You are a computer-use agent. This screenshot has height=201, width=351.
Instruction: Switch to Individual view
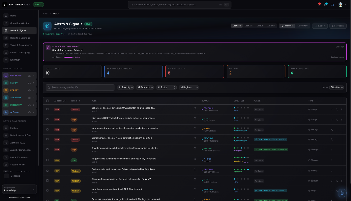point(287,26)
